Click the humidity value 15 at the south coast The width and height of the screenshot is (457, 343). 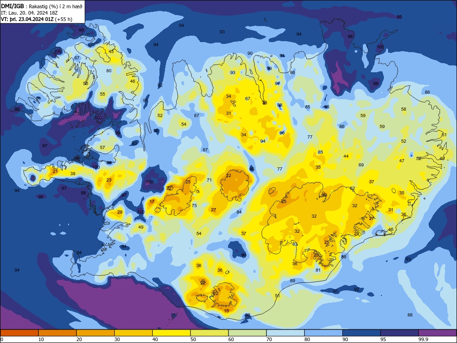pos(227,311)
